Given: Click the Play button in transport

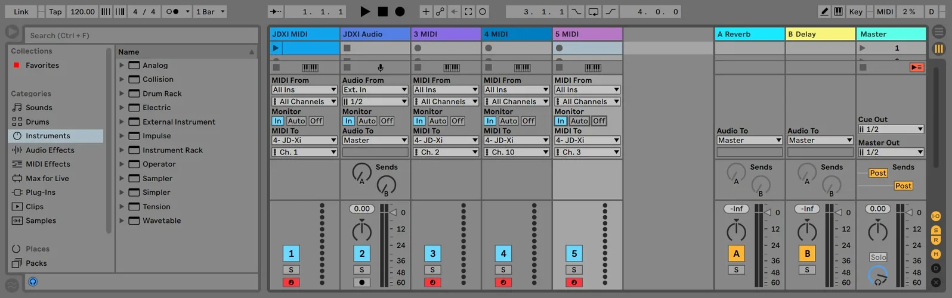Looking at the screenshot, I should click(365, 11).
